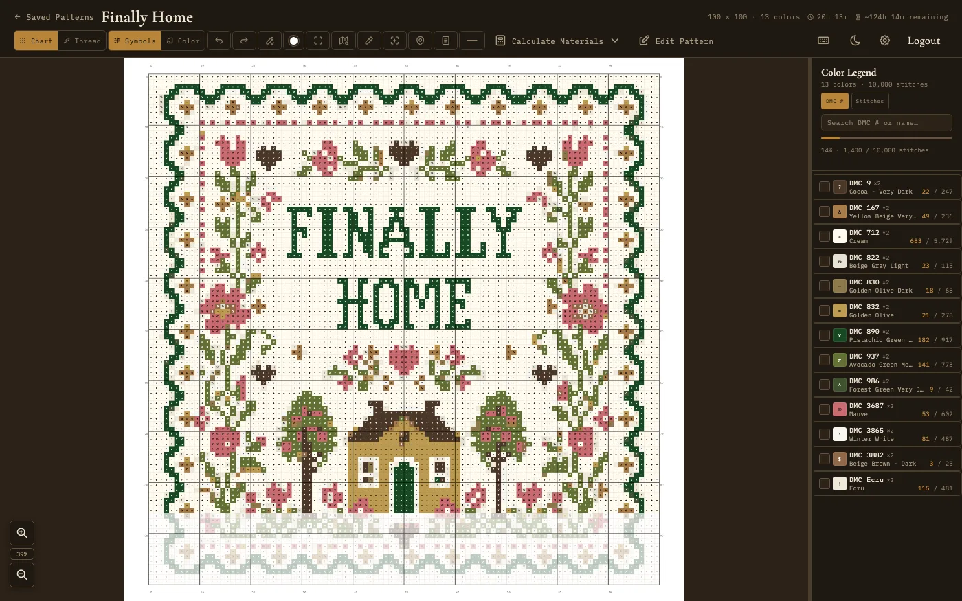Switch to Thread view tab
962x601 pixels.
82,41
